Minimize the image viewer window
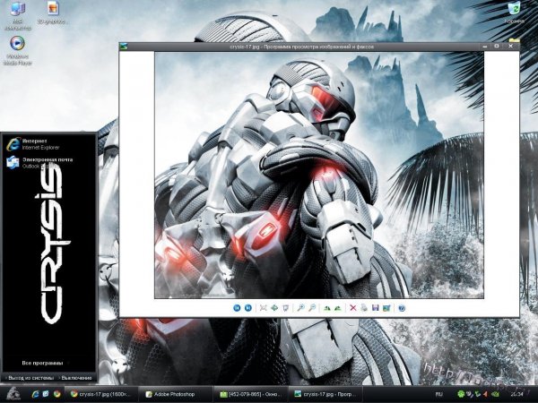The image size is (538, 403). click(485, 47)
